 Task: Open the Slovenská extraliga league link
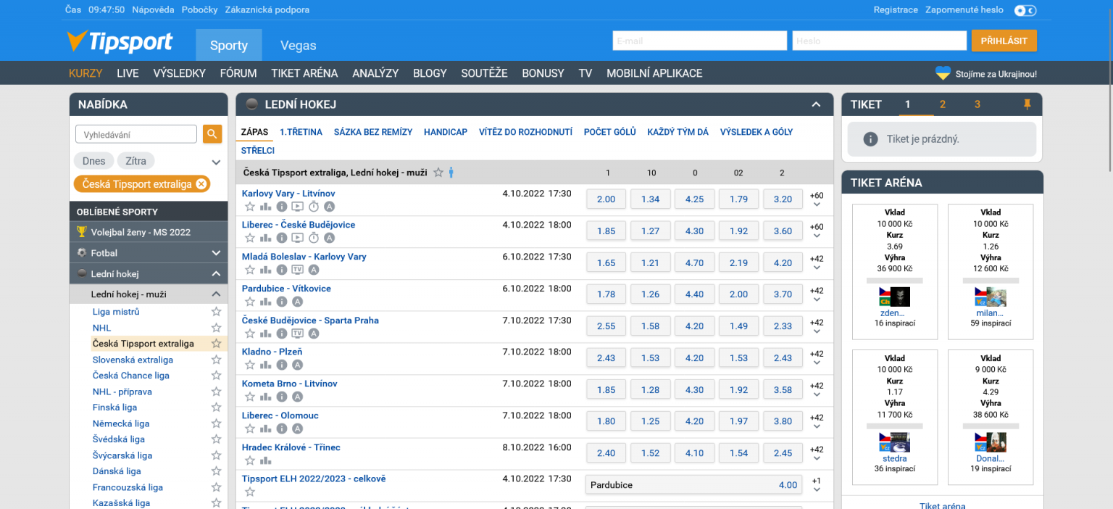(x=133, y=360)
